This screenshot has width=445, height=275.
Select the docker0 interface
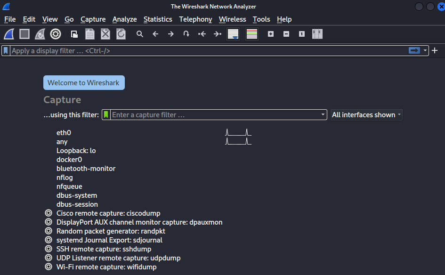coord(69,160)
